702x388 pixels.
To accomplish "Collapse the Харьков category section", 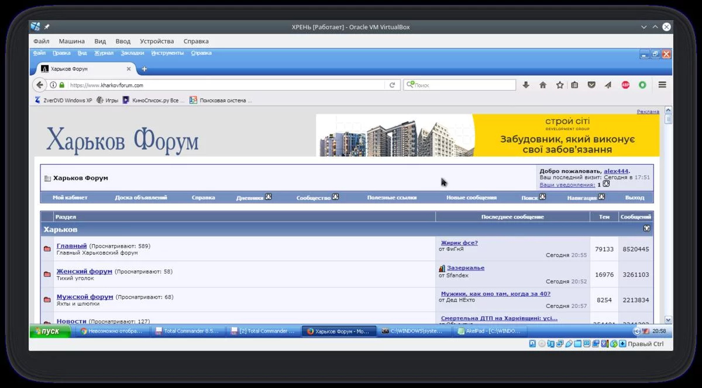I will (646, 228).
